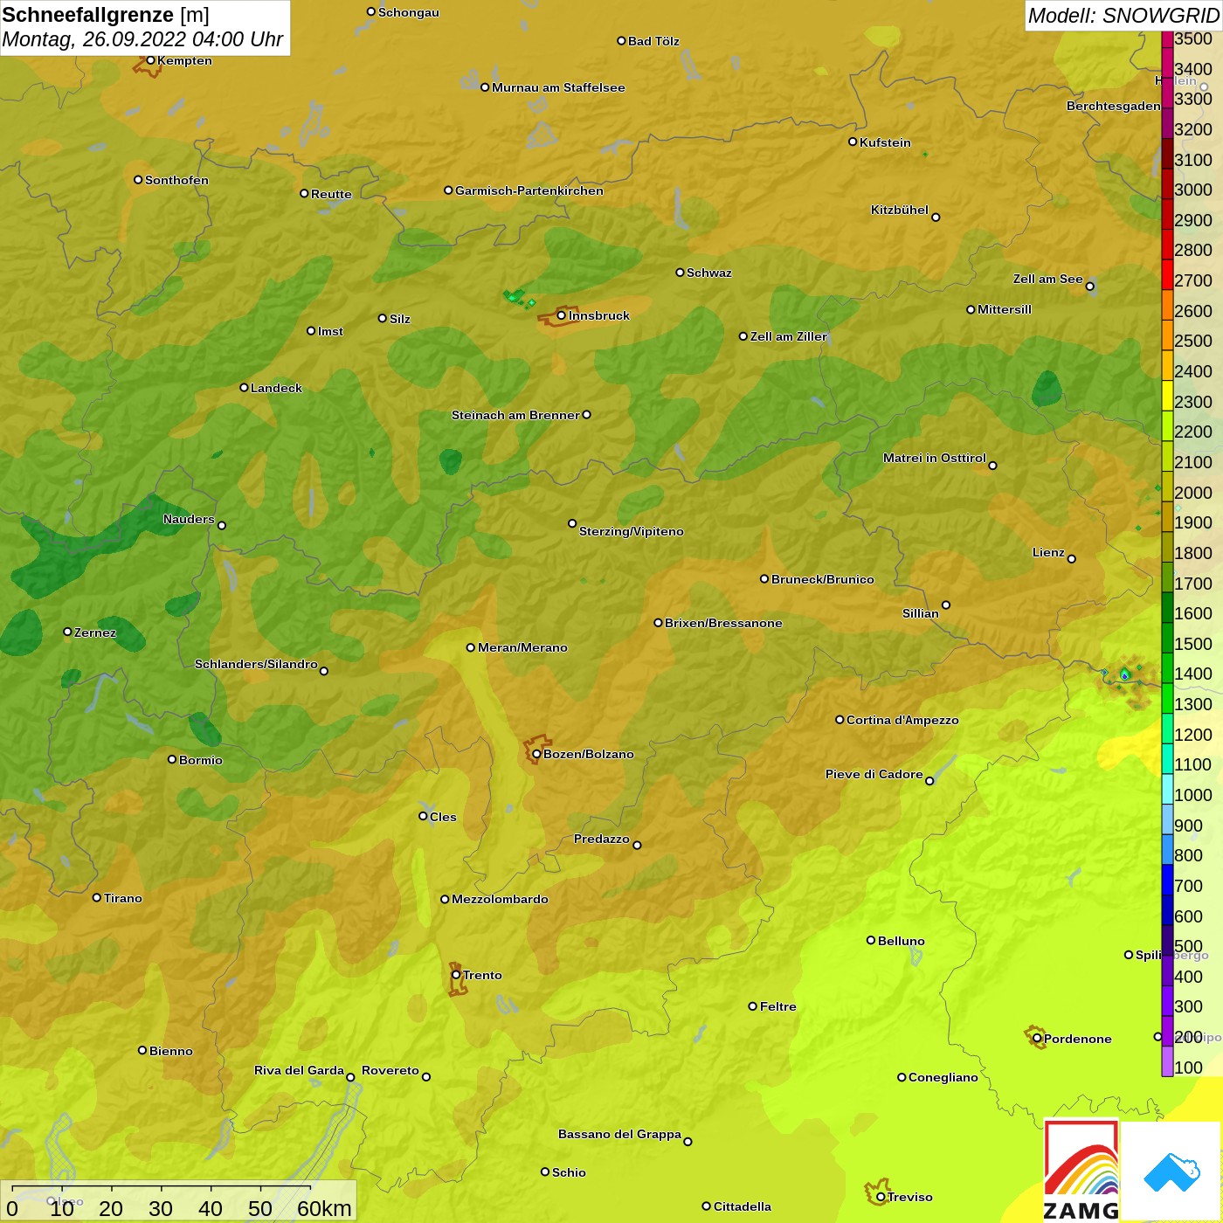Click the Nauders location dot

222,525
